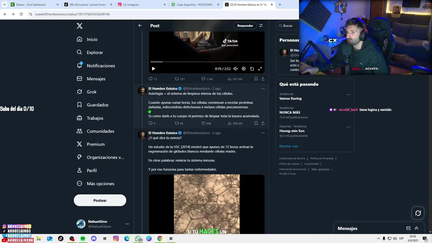Go back with the Post arrow
The image size is (432, 243).
[x=140, y=26]
